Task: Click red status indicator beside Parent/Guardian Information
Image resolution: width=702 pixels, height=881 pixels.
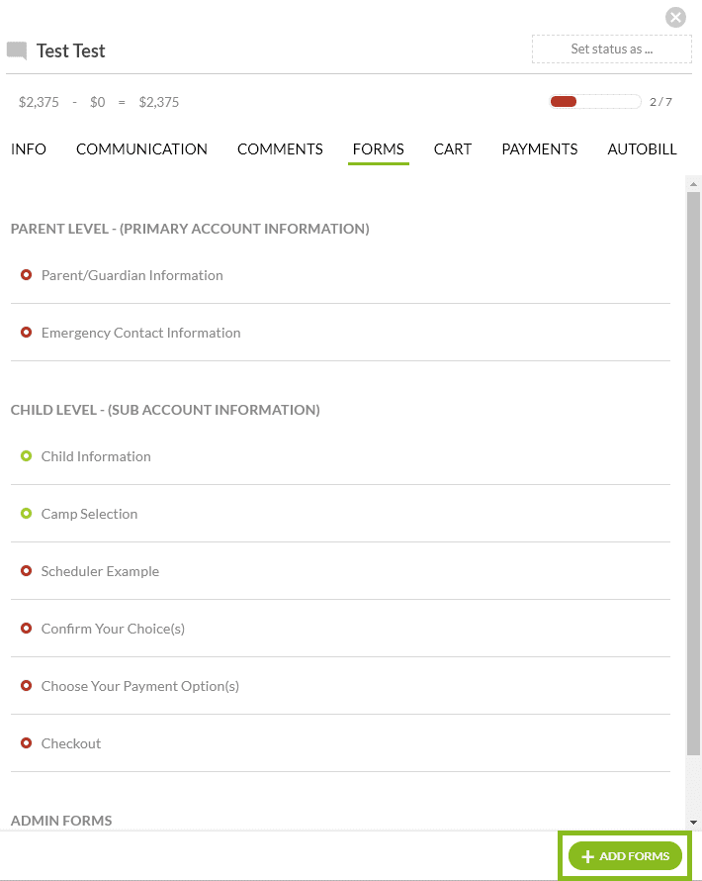Action: pyautogui.click(x=26, y=274)
